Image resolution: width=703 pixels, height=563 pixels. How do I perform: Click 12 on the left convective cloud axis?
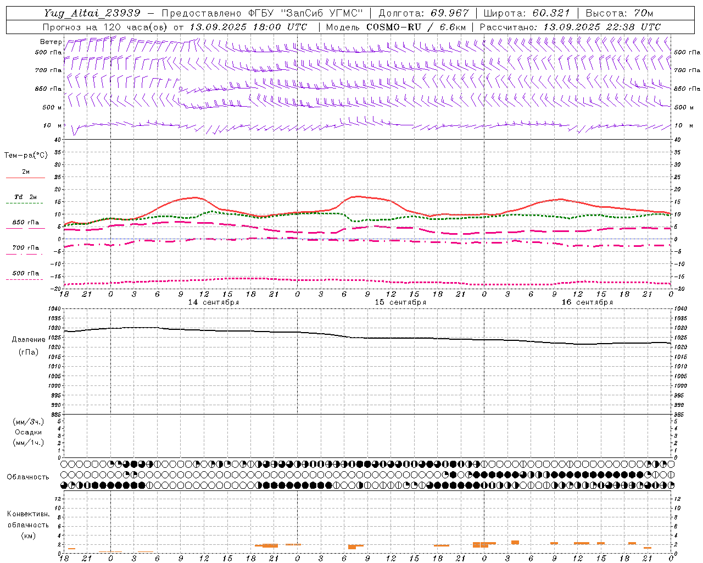point(58,499)
